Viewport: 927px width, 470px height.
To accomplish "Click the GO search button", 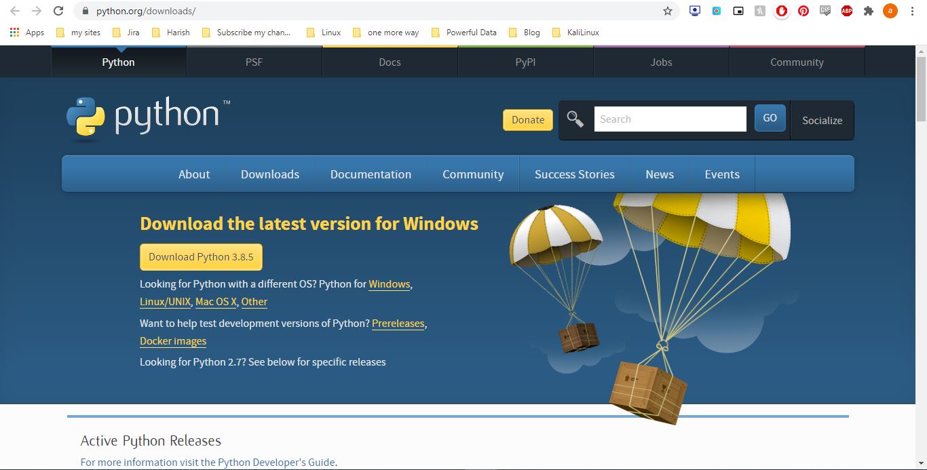I will point(770,118).
